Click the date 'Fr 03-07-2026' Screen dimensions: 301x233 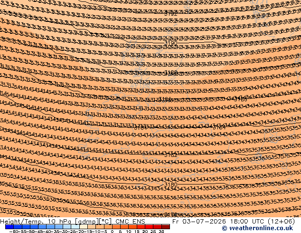pyautogui.click(x=199, y=222)
